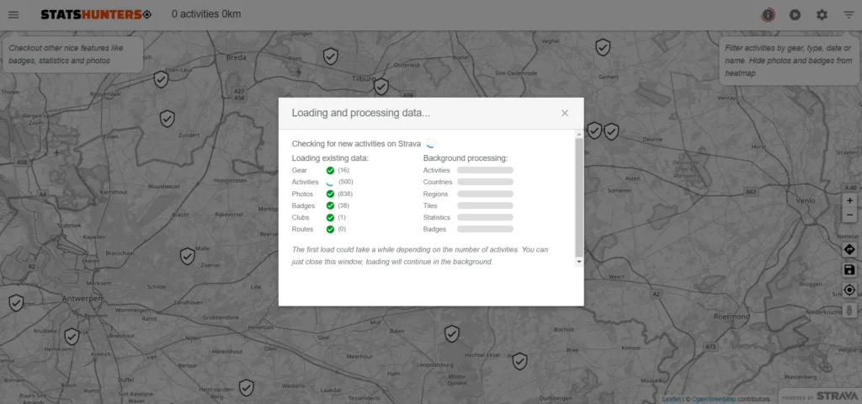This screenshot has width=862, height=404.
Task: Click green checkmark next to Gear
Action: [x=330, y=170]
